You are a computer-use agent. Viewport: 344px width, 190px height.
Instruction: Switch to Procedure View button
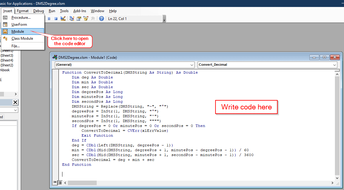(55, 182)
